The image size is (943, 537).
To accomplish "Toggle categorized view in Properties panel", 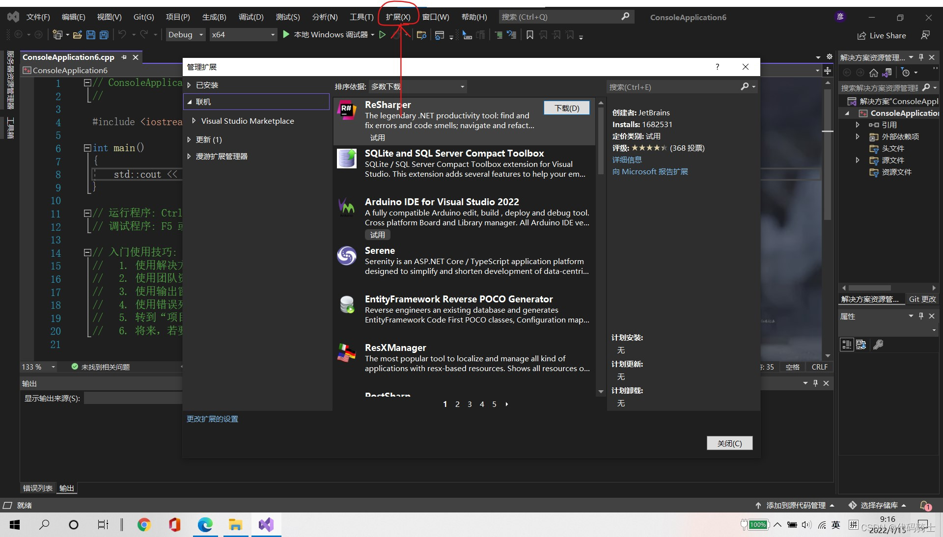I will (x=847, y=345).
